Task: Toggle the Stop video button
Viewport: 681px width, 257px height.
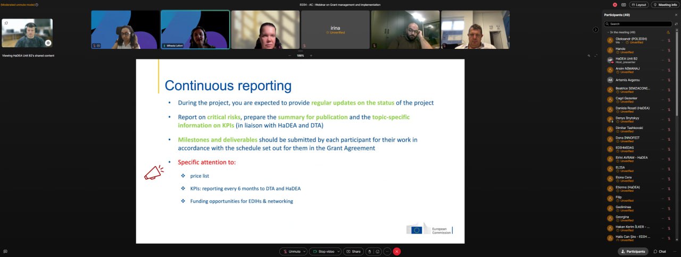Action: click(x=324, y=251)
